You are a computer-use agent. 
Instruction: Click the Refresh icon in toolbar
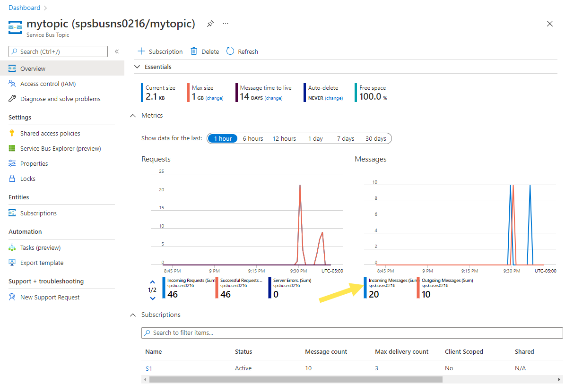230,51
